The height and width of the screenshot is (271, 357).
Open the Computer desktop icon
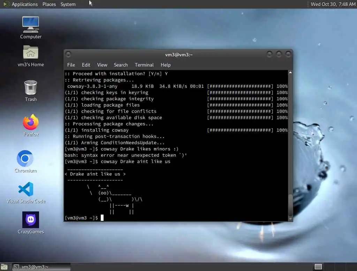pos(31,27)
